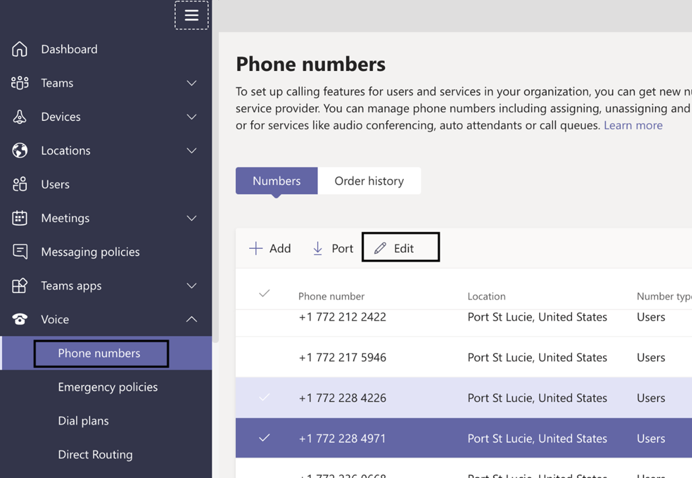Click the Voice telephone icon
692x478 pixels.
pyautogui.click(x=20, y=319)
